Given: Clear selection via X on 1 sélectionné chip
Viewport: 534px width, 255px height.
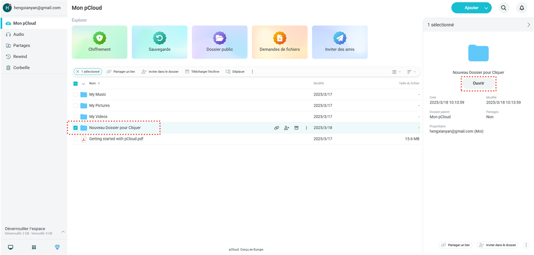Looking at the screenshot, I should [77, 72].
